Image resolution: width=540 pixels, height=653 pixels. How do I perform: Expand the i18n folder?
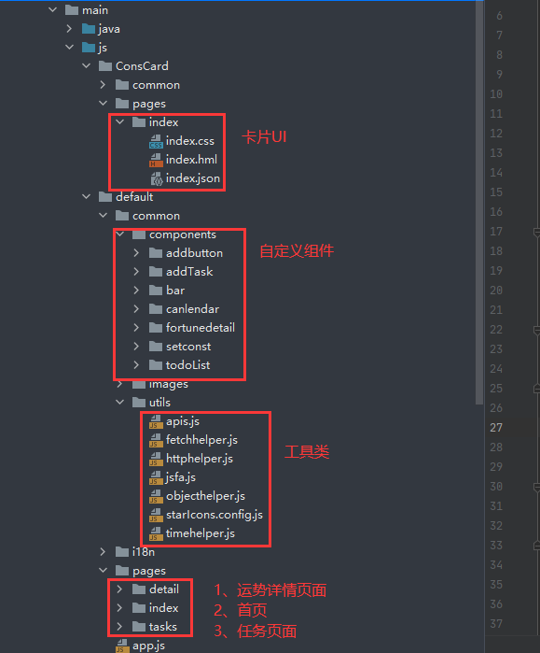click(103, 552)
